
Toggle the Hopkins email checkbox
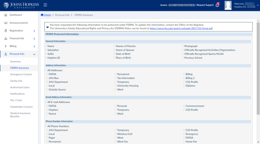47,110
